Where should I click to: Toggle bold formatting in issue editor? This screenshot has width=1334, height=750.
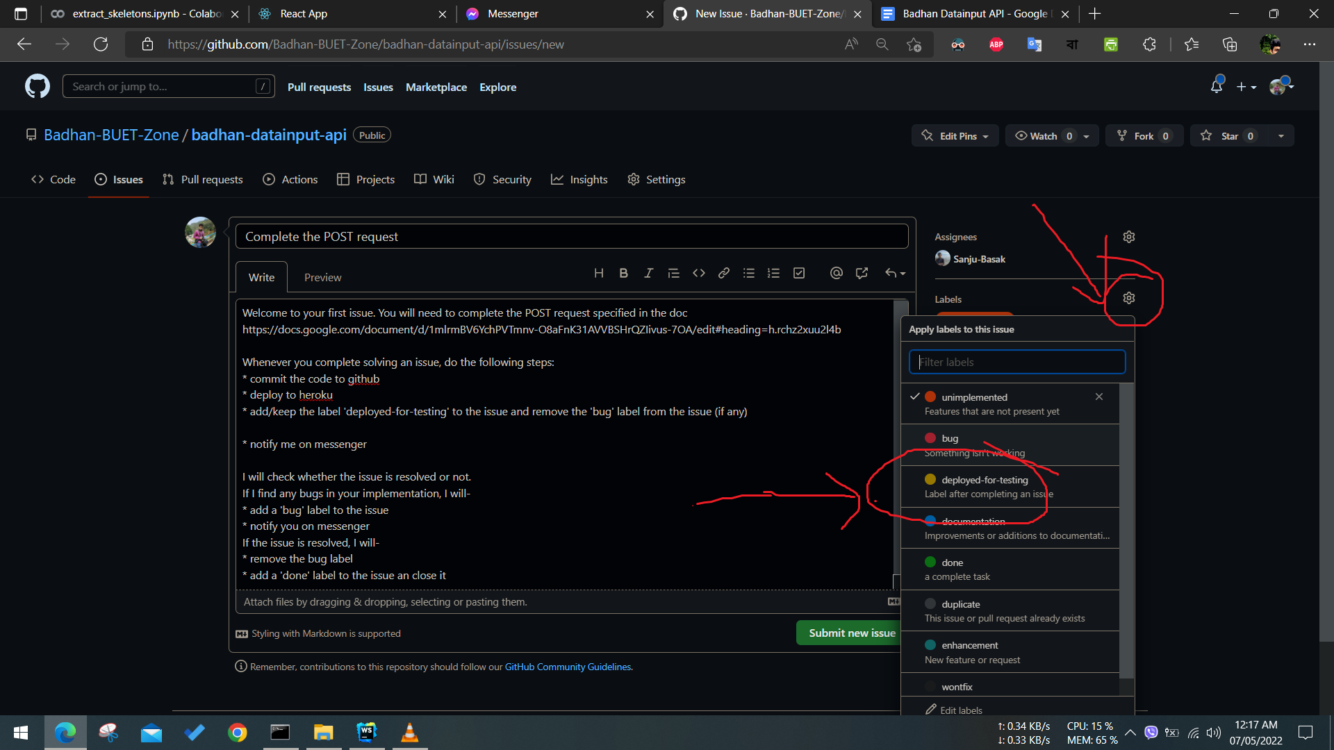click(623, 273)
